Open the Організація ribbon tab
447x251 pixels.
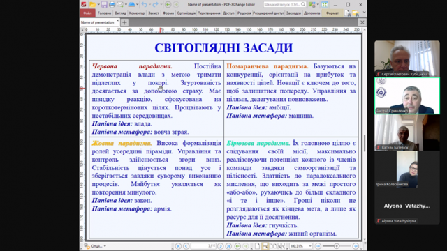(x=186, y=13)
